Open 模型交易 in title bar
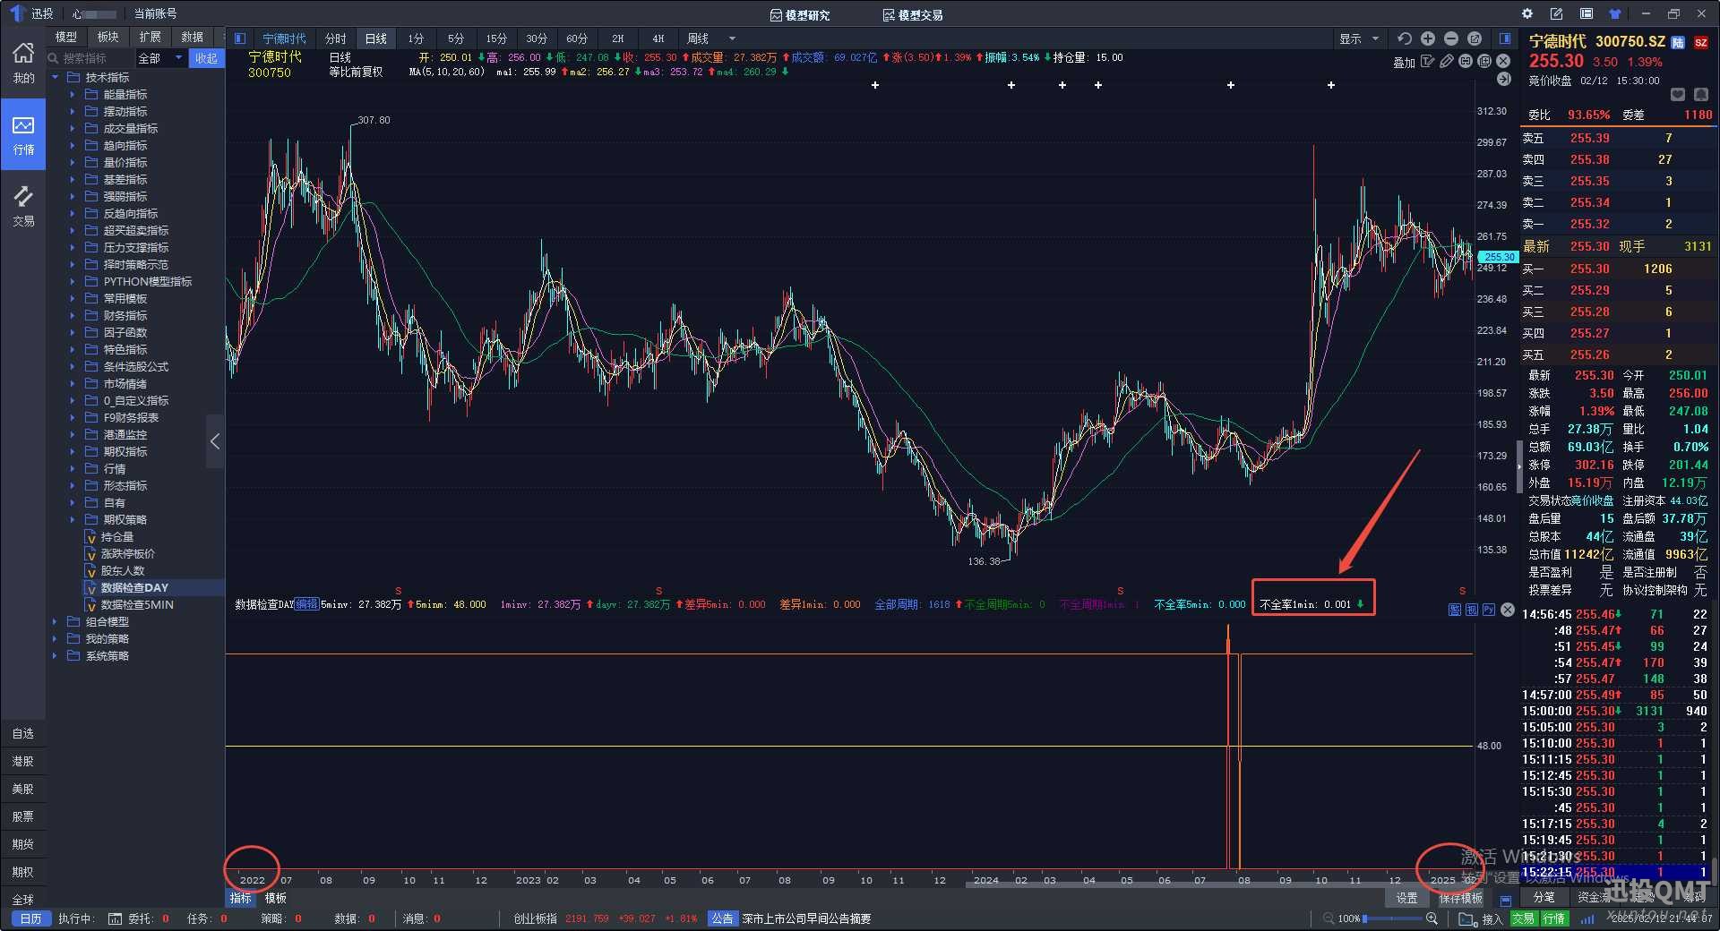The height and width of the screenshot is (931, 1720). tap(913, 14)
